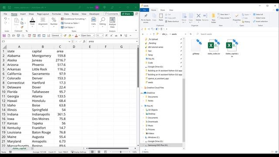Select the Downloads folder in navigation tree

152,122
